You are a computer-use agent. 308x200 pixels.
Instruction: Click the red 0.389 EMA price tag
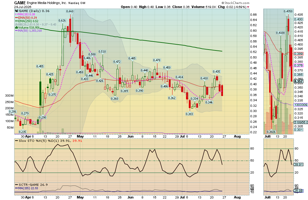click(x=298, y=54)
